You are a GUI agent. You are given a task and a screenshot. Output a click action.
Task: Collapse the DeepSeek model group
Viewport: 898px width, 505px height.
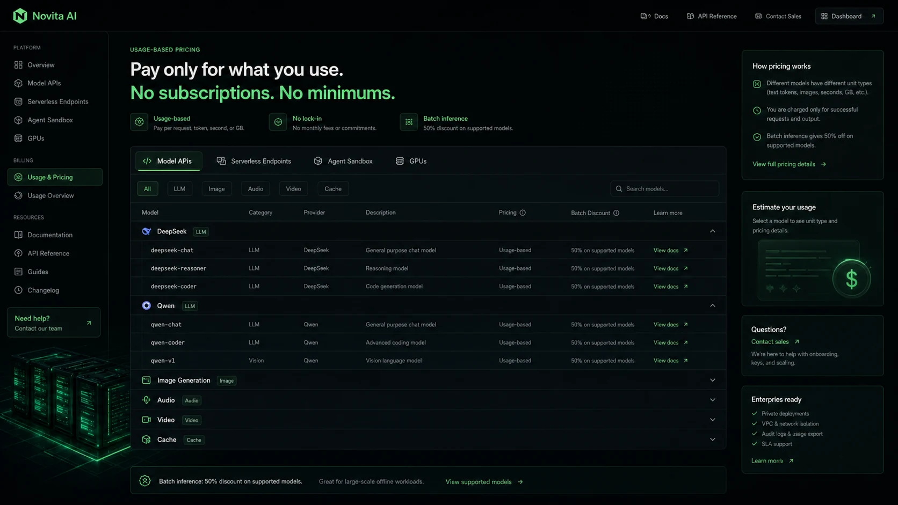click(x=713, y=231)
